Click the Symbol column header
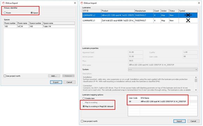This screenshot has height=126, width=203. pos(188,11)
